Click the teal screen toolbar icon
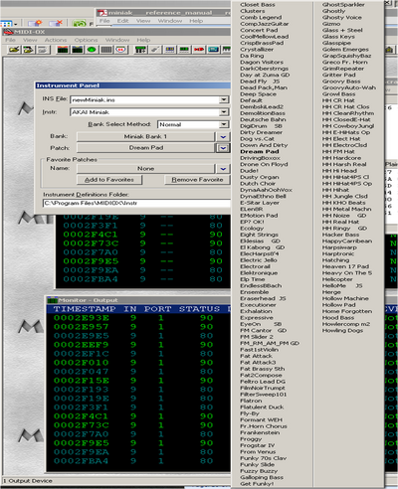 pos(213,50)
